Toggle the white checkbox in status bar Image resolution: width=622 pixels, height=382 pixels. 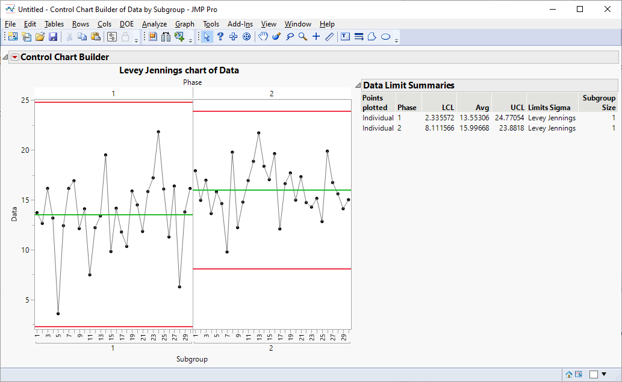click(593, 374)
